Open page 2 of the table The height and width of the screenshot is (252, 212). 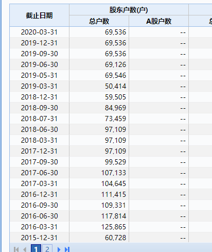click(x=47, y=248)
